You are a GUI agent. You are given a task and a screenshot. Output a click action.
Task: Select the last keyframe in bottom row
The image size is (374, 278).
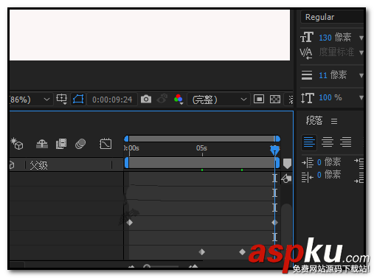coord(242,252)
